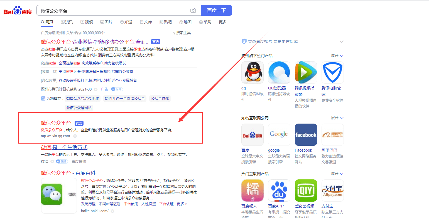Open 全面连接微信,高效维系客户 ad sublink
This screenshot has width=429, height=218.
point(92,63)
